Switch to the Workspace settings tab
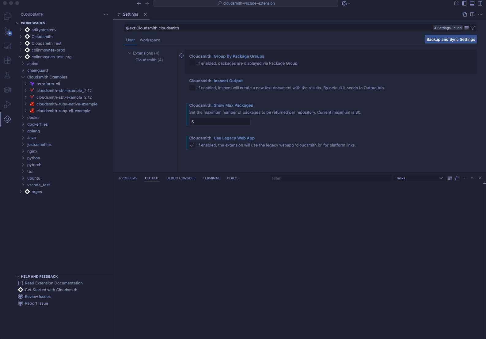486x339 pixels. [x=150, y=40]
